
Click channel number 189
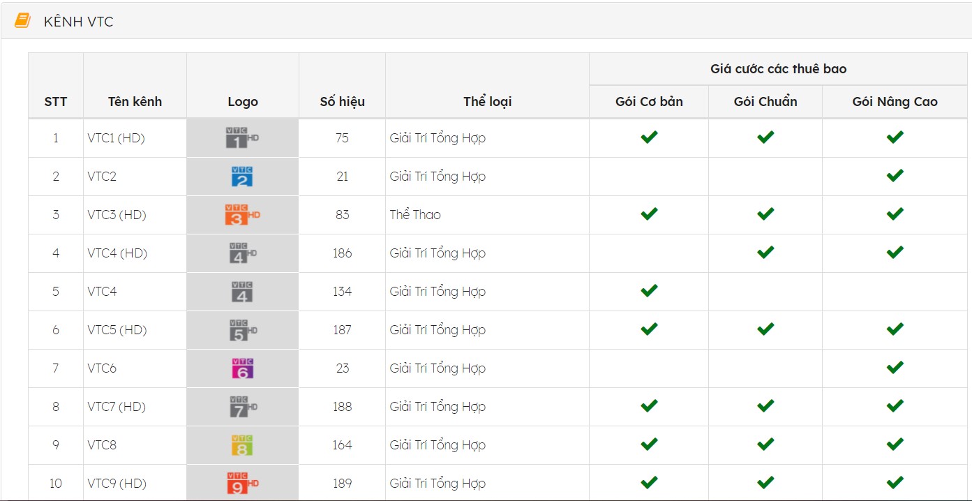pos(342,484)
